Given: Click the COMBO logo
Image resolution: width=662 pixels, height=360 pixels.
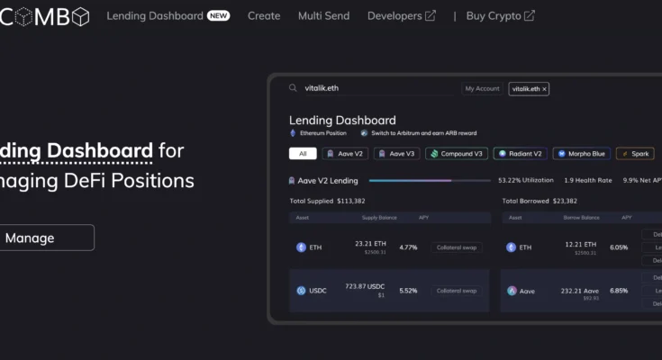Looking at the screenshot, I should (44, 17).
